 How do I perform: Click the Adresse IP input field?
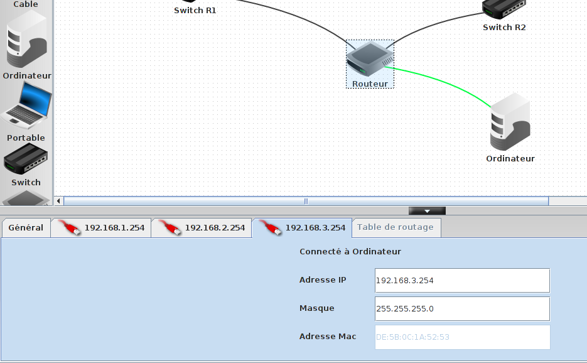point(461,281)
